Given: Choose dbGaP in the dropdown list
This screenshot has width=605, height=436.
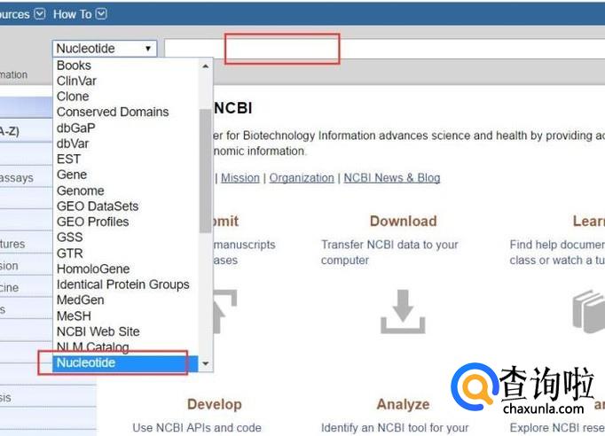Looking at the screenshot, I should click(125, 128).
